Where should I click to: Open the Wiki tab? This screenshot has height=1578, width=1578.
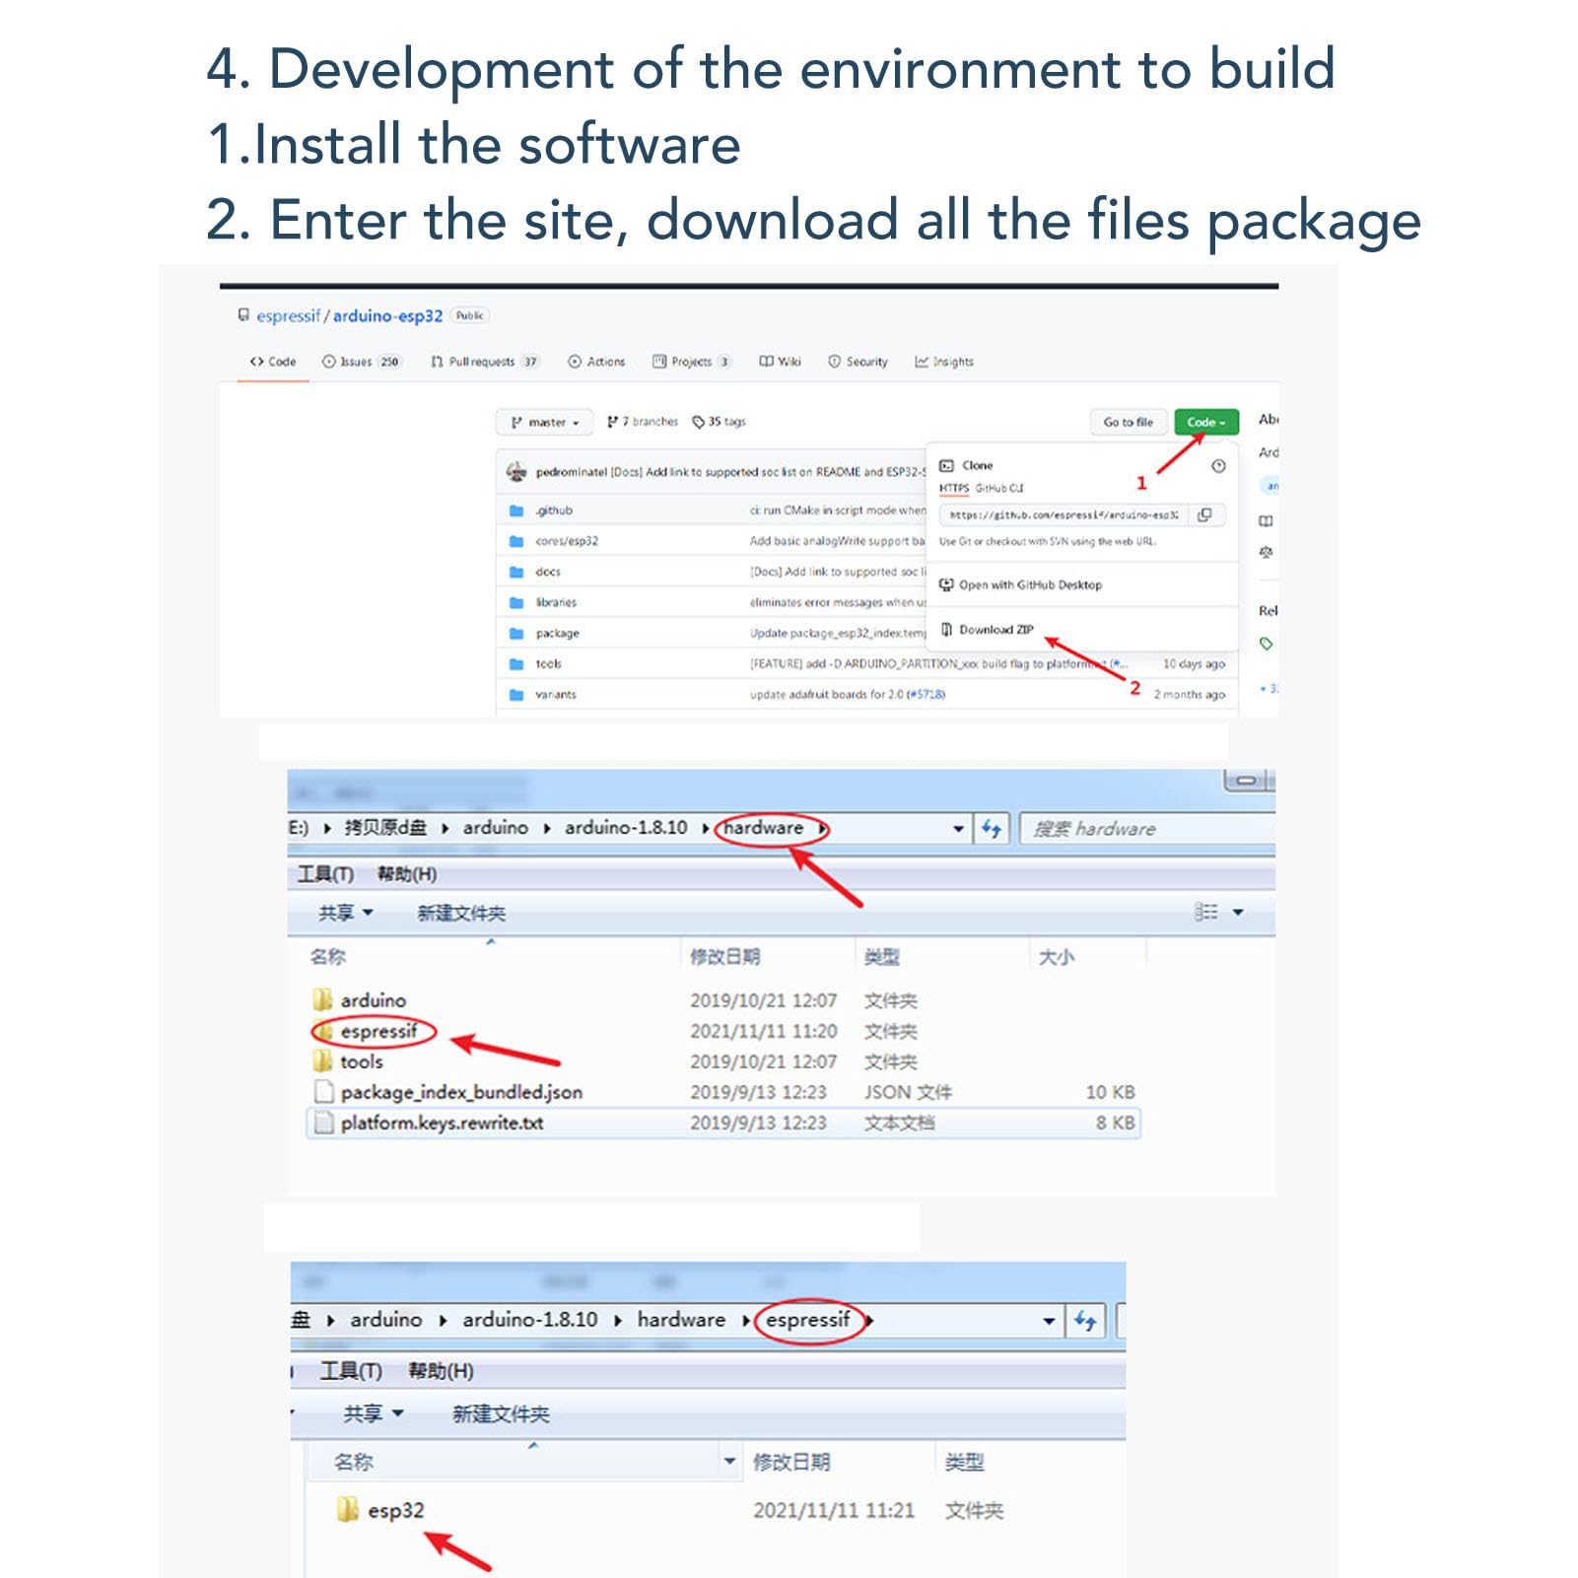point(780,362)
